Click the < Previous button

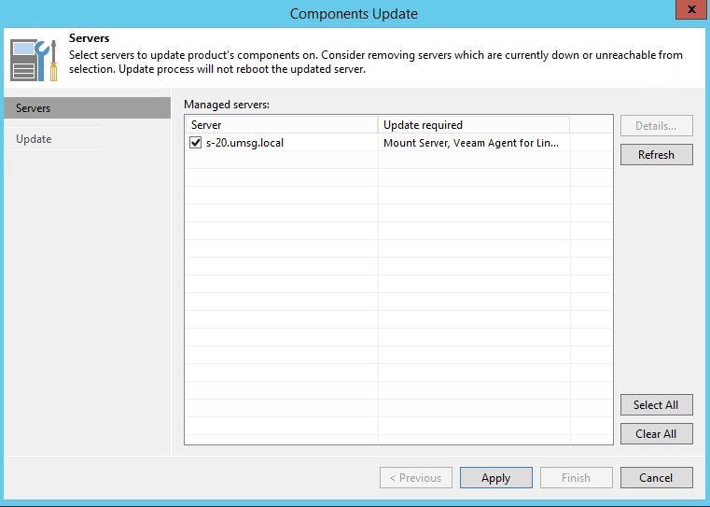click(415, 478)
